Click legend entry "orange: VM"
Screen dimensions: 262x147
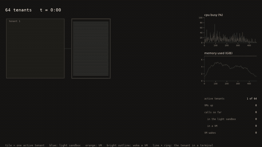click(x=94, y=145)
